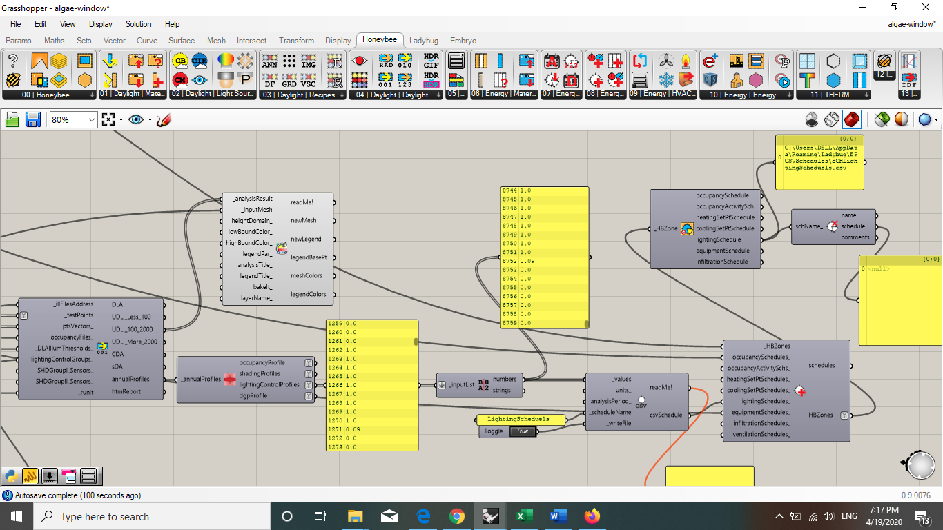Open the 80% zoom level combo box
943x530 pixels.
click(74, 119)
